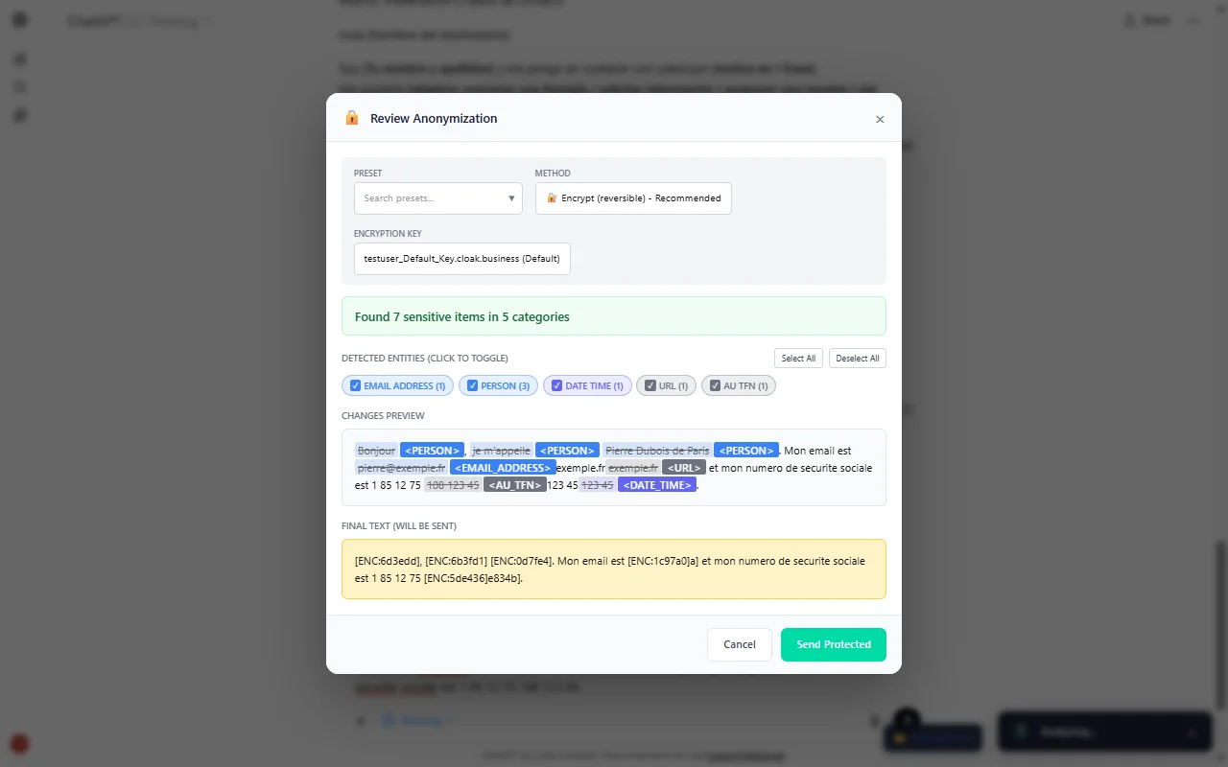Viewport: 1228px width, 767px height.
Task: Toggle the URL entity detection chip
Action: pos(666,384)
